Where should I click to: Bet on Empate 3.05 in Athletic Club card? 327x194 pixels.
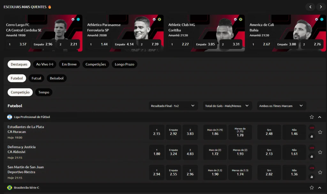[x=205, y=44]
